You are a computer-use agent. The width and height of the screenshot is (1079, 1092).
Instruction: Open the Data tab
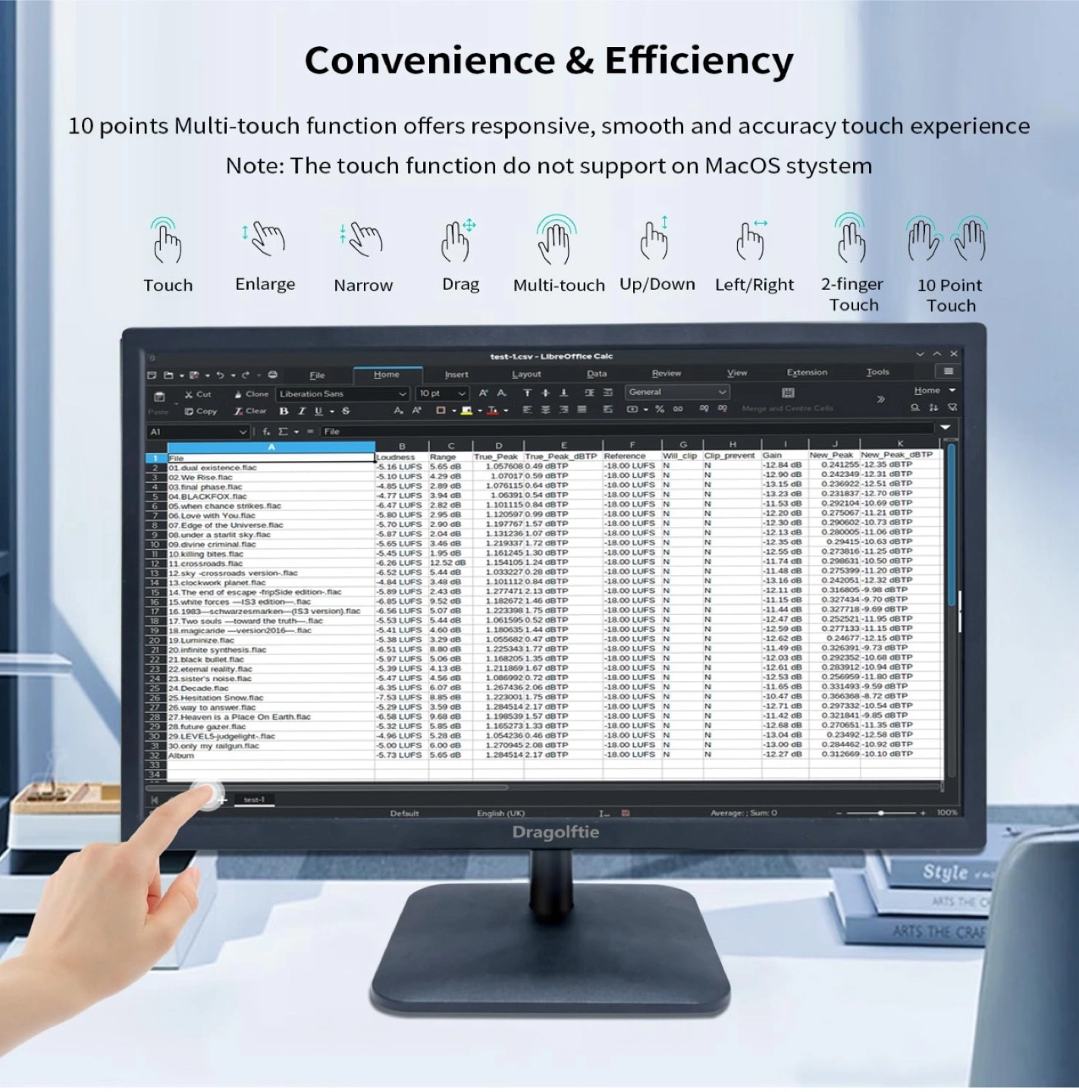[597, 374]
